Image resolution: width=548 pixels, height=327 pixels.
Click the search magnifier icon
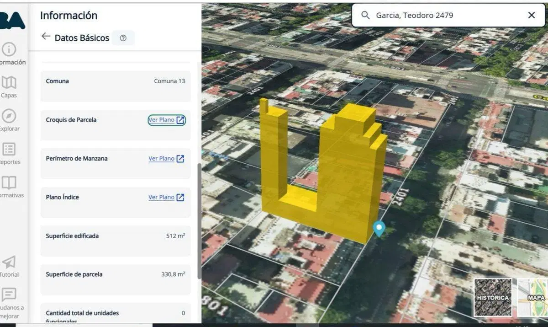click(x=365, y=15)
